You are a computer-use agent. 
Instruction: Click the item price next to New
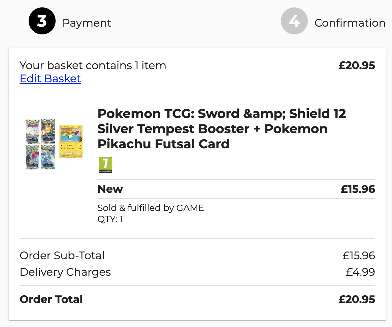coord(358,189)
